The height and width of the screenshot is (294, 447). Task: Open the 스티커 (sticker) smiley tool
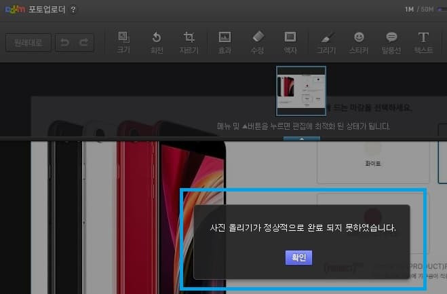click(x=359, y=43)
